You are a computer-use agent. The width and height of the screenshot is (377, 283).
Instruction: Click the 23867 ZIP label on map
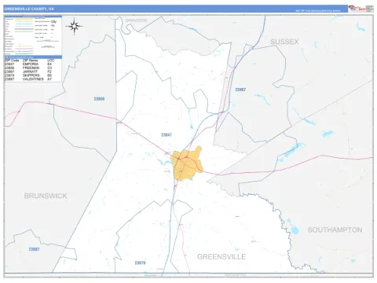(240, 90)
